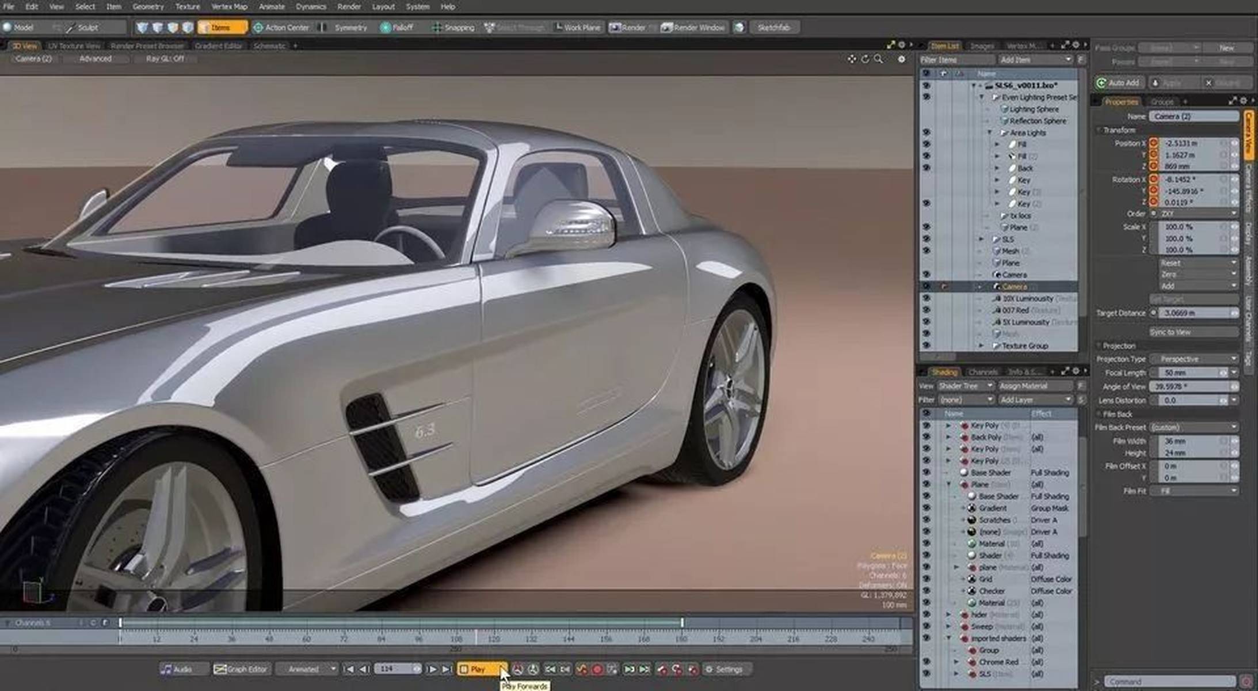This screenshot has height=691, width=1258.
Task: Open the Assign Material button
Action: tap(1035, 386)
